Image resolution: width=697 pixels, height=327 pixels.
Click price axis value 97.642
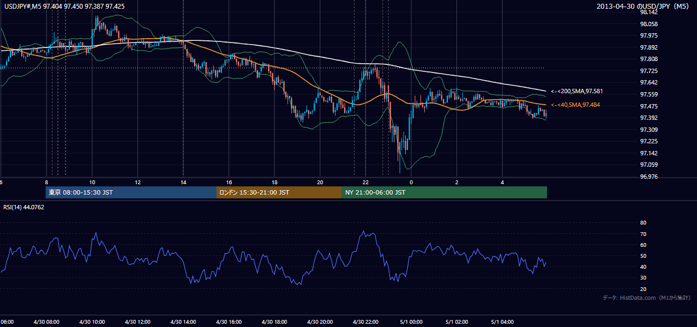pyautogui.click(x=648, y=82)
